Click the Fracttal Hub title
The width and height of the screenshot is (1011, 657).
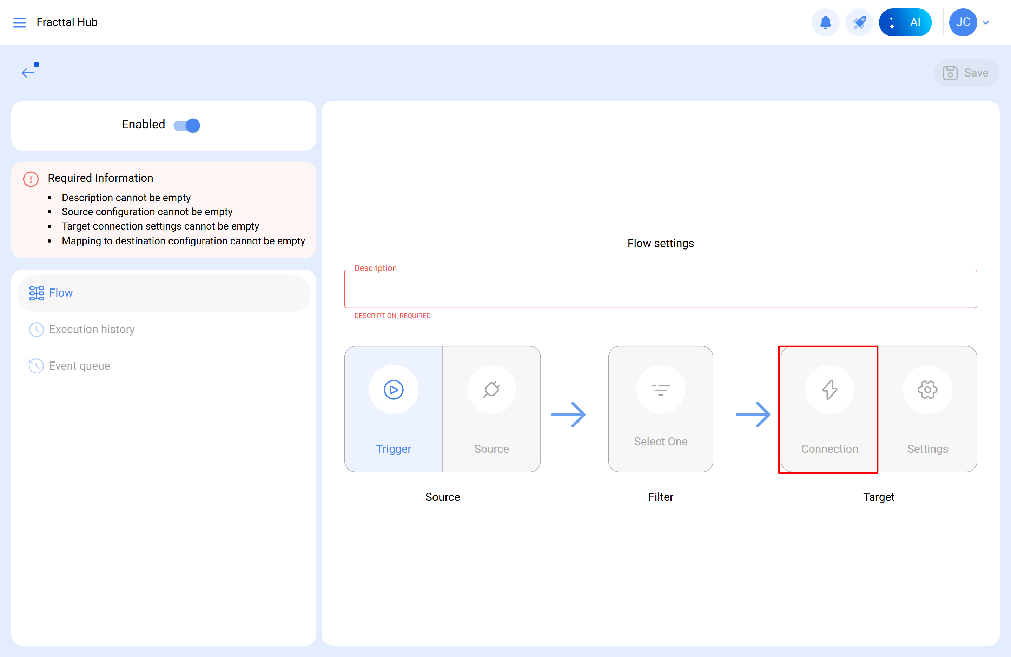coord(67,22)
